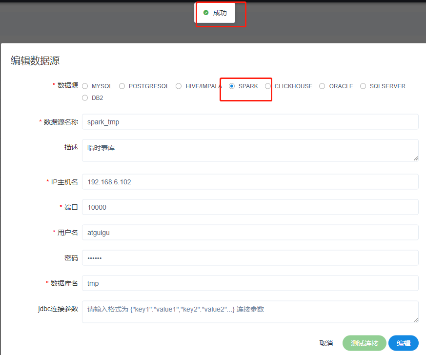Click the green success check icon
Screen dimensions: 426x355
pyautogui.click(x=206, y=13)
